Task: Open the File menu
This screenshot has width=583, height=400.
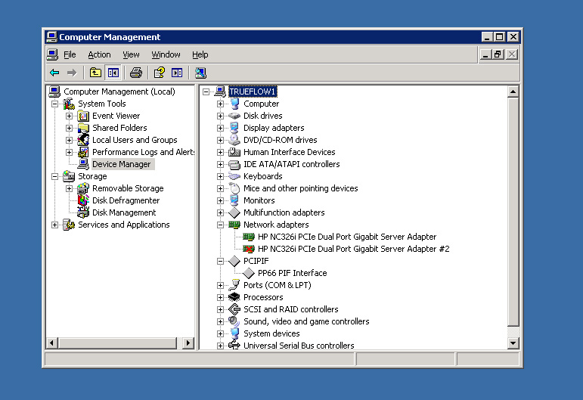Action: [70, 54]
